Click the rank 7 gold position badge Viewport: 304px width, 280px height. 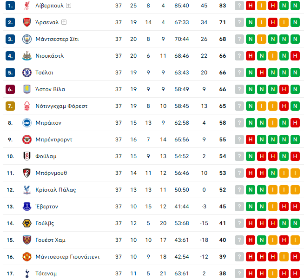pos(10,106)
